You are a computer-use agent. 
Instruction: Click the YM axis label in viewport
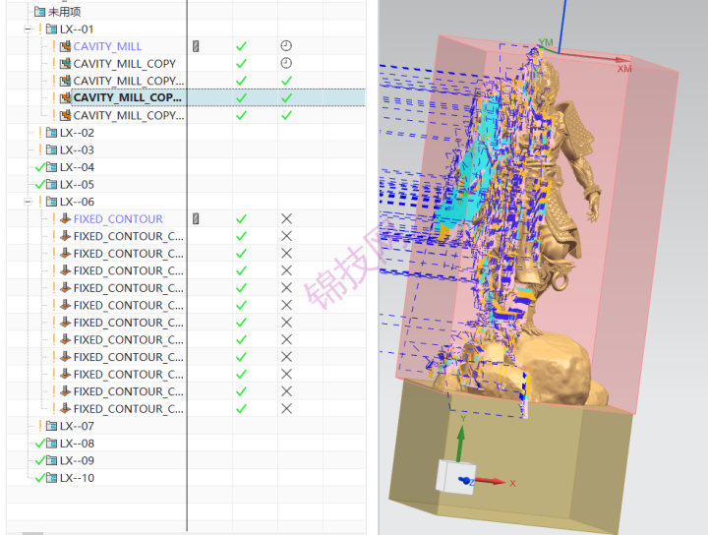pyautogui.click(x=546, y=42)
